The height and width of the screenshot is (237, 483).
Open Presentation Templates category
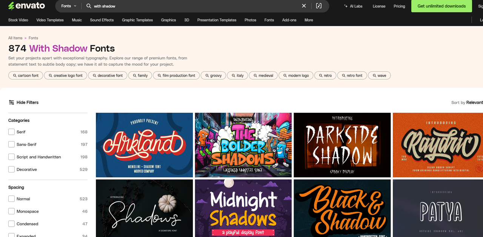click(x=217, y=20)
